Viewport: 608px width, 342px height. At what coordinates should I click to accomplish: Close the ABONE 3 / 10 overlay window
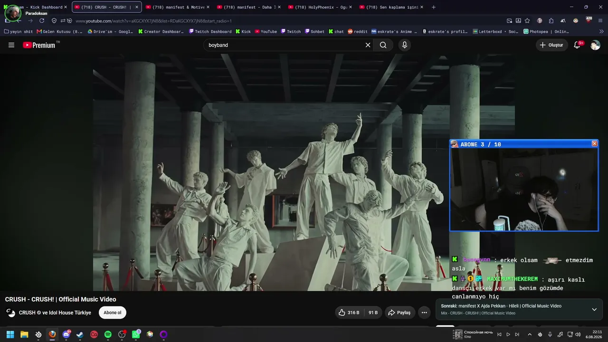(594, 144)
